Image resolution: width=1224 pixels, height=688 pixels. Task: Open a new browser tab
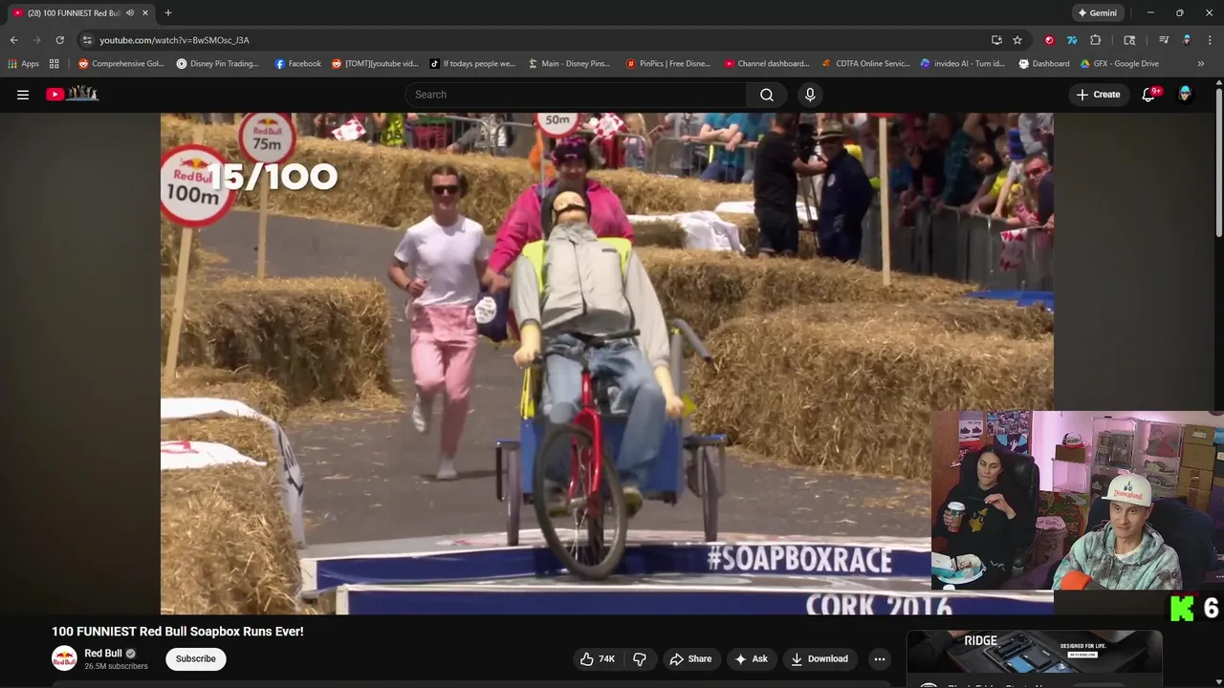click(x=167, y=12)
